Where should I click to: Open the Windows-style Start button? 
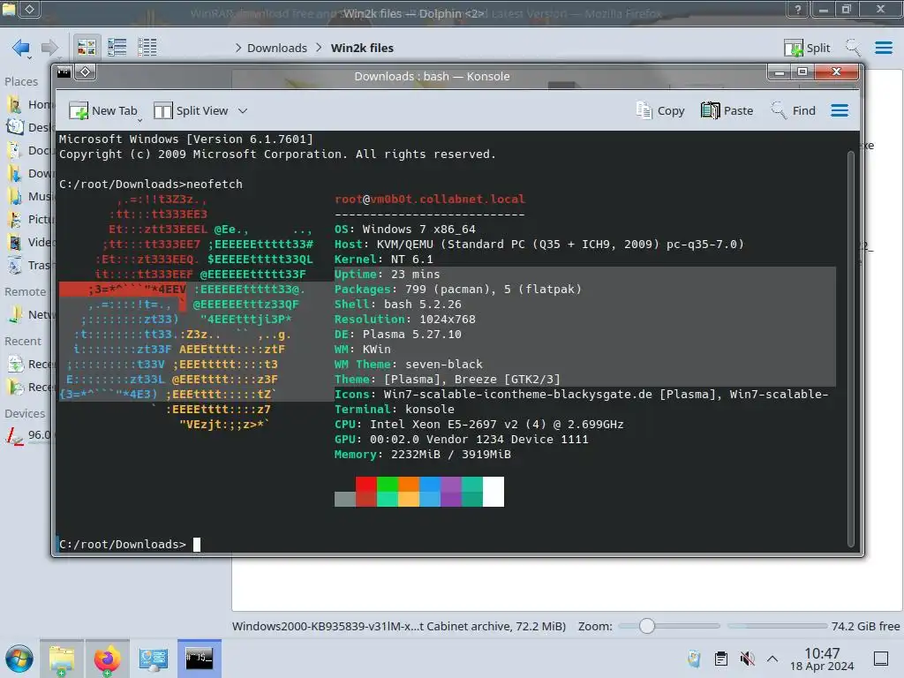(19, 659)
